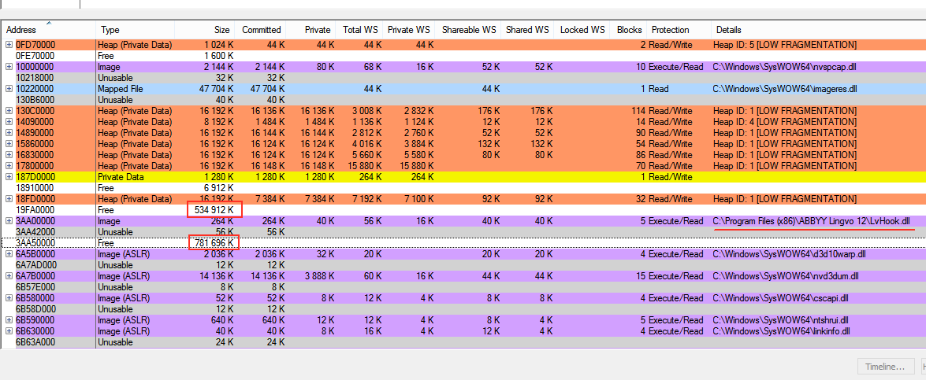Viewport: 926px width, 380px height.
Task: Expand the 187D0000 private data row
Action: click(9, 177)
